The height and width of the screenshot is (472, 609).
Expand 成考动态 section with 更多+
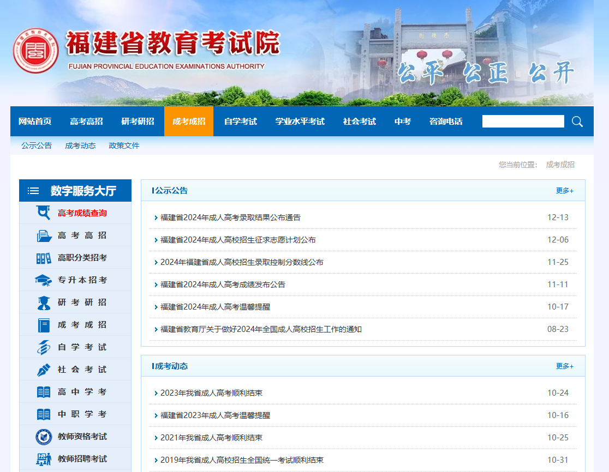click(x=564, y=366)
